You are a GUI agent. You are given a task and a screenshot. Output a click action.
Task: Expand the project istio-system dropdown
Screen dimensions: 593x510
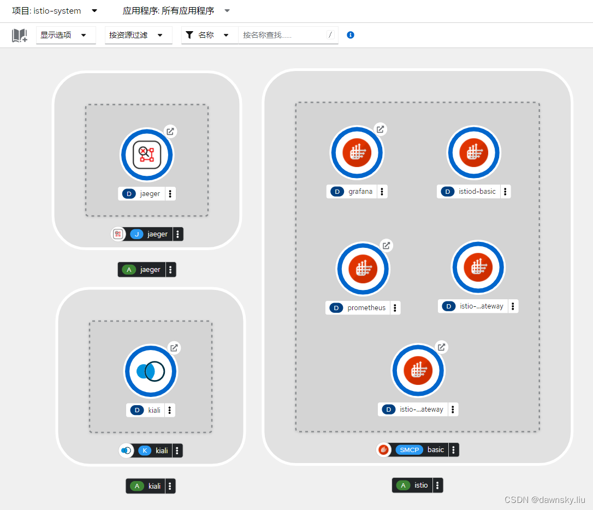click(55, 11)
